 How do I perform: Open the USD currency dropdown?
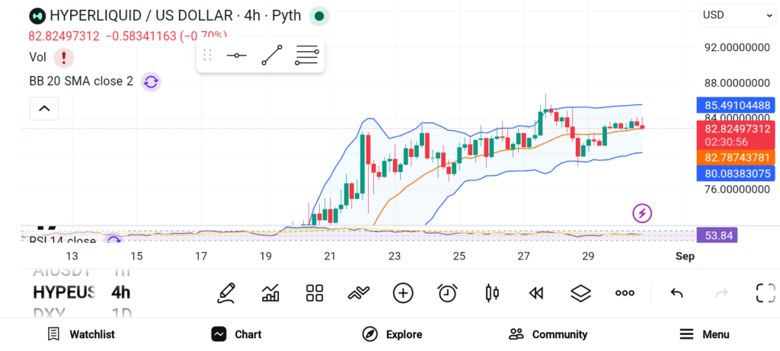pos(737,15)
